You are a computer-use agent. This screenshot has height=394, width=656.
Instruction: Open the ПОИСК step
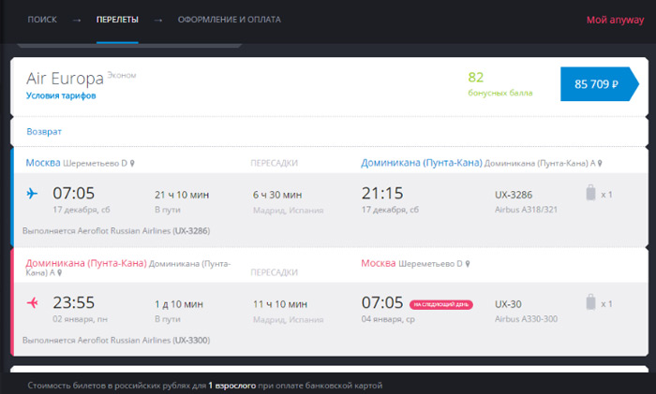(42, 20)
